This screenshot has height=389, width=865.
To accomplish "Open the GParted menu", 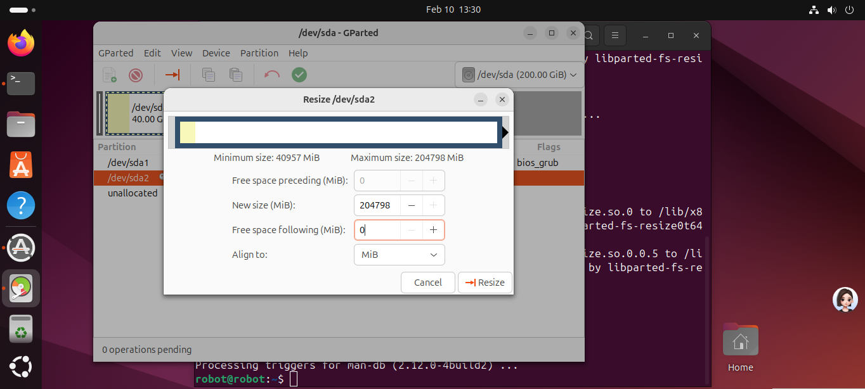I will pyautogui.click(x=116, y=53).
